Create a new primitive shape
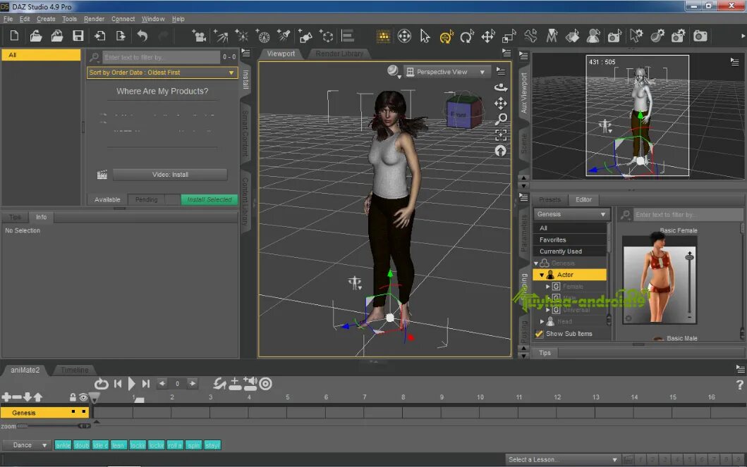This screenshot has height=467, width=747. 305,36
